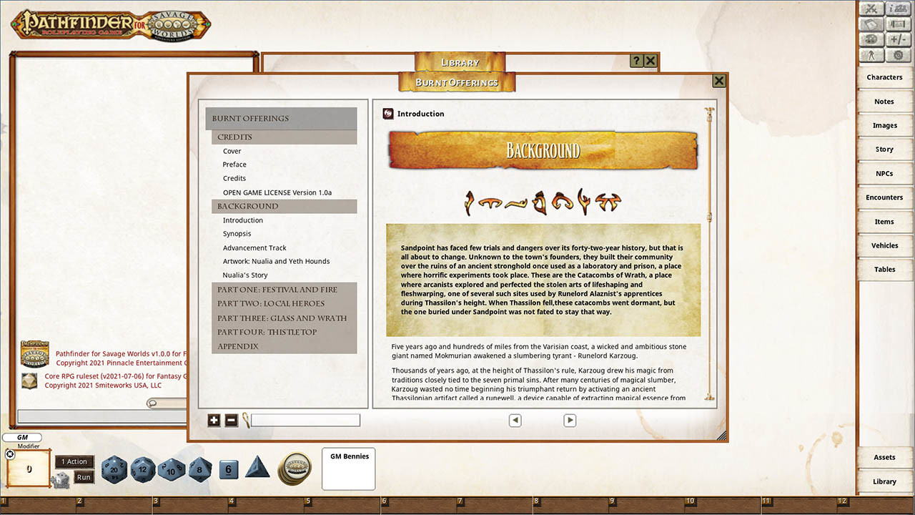Open the banner-shaped icon in the top toolbar
The height and width of the screenshot is (515, 915).
898,24
